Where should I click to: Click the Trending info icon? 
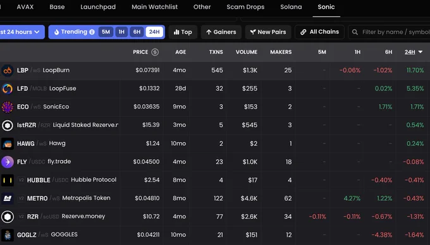[x=92, y=32]
